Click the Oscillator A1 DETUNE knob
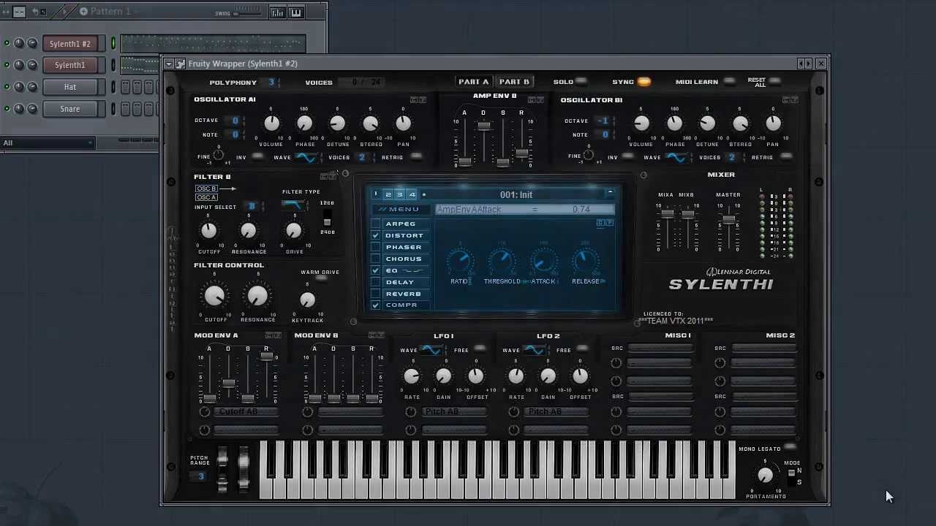The height and width of the screenshot is (526, 936). [x=337, y=123]
